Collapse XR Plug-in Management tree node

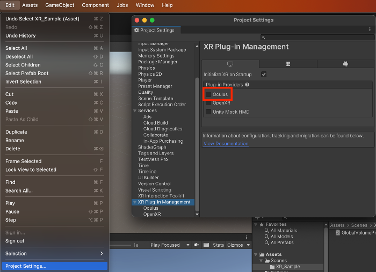click(x=135, y=202)
